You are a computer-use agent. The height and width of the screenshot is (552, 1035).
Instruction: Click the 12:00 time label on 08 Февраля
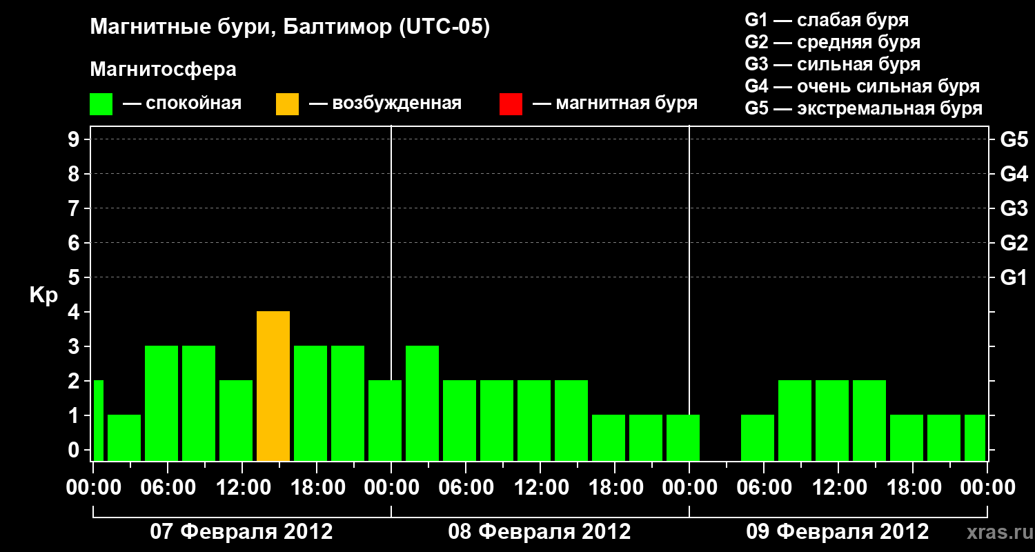540,488
